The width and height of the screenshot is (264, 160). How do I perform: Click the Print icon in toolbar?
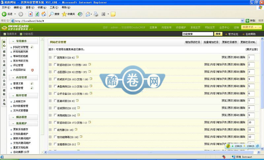click(96, 14)
